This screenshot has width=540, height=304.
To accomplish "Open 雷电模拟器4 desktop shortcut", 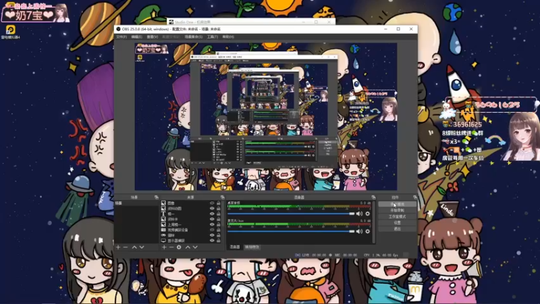I will [11, 32].
